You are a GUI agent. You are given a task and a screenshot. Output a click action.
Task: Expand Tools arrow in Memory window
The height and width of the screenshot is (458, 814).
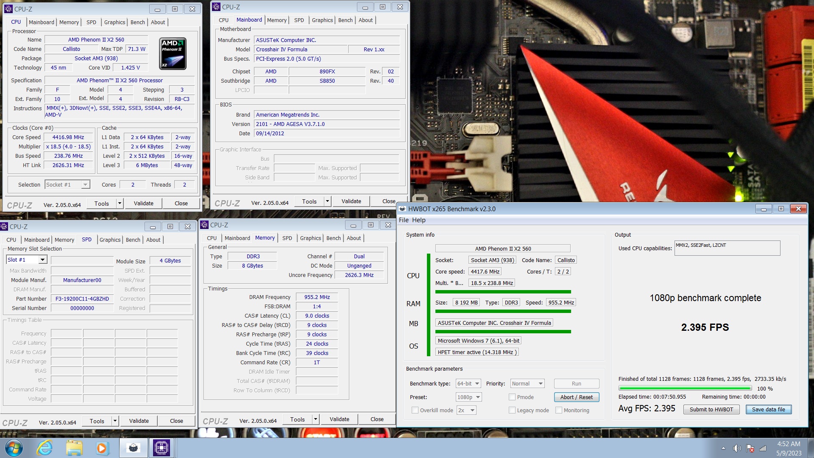click(x=315, y=419)
